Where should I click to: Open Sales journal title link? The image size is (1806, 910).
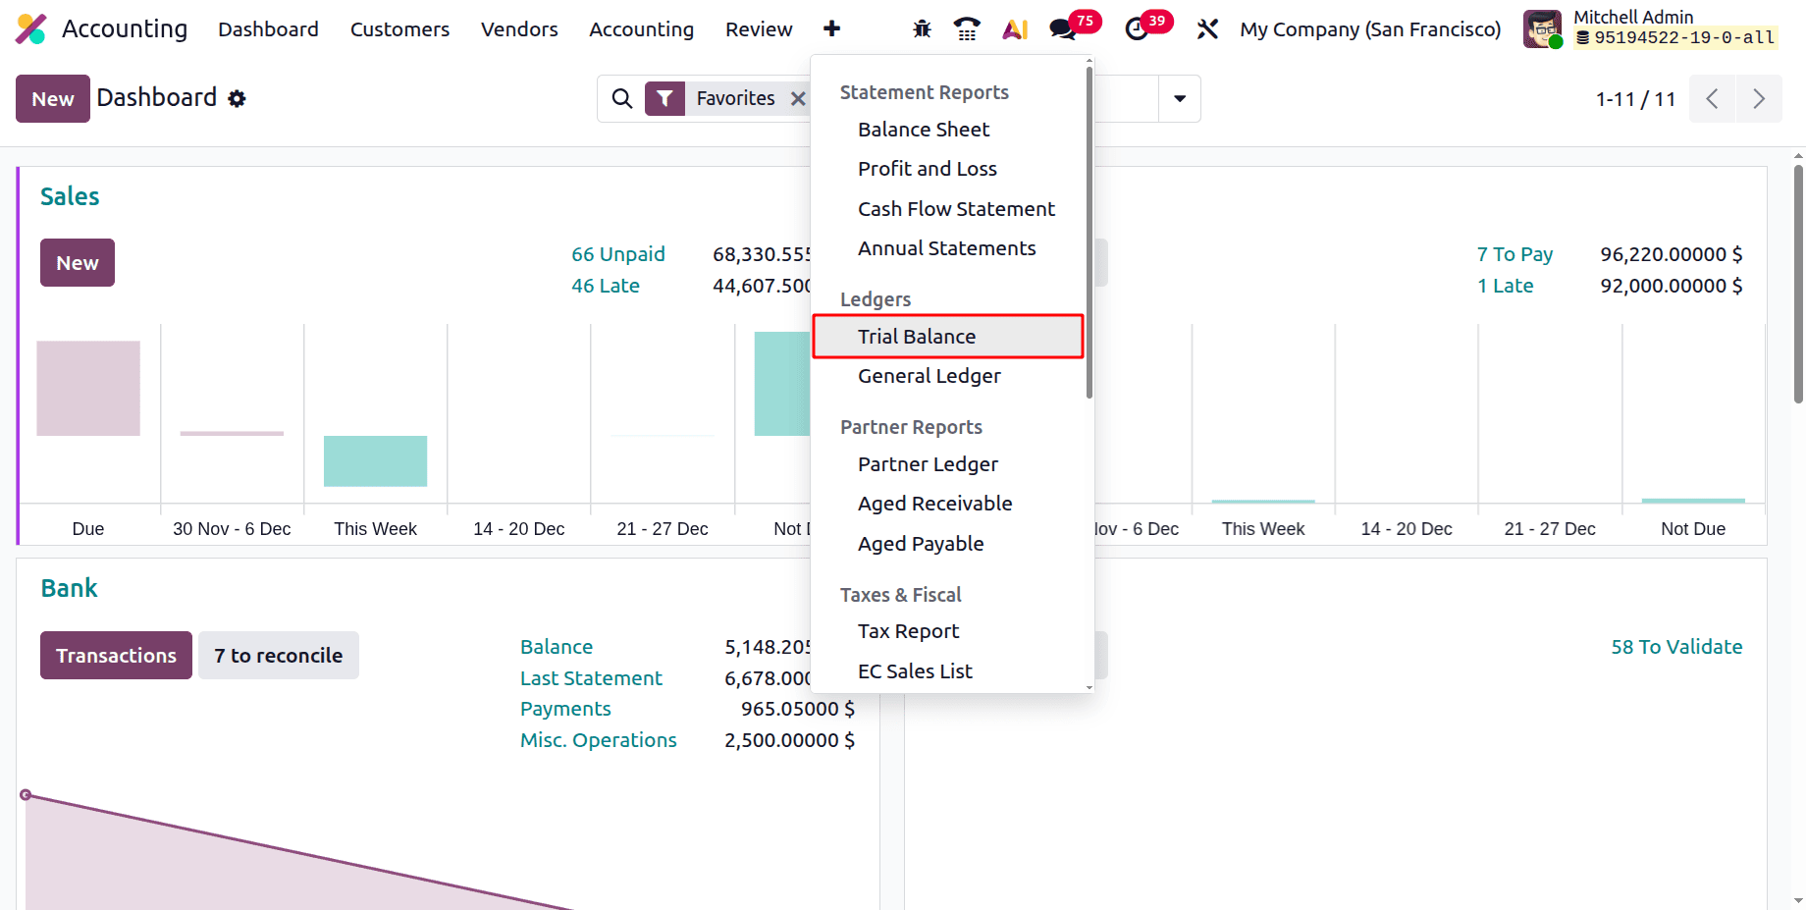70,196
